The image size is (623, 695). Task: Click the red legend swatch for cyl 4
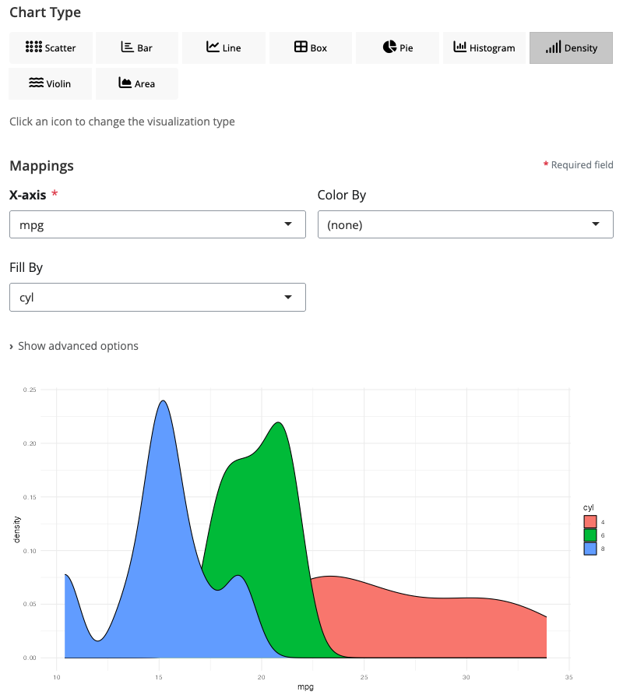[590, 521]
